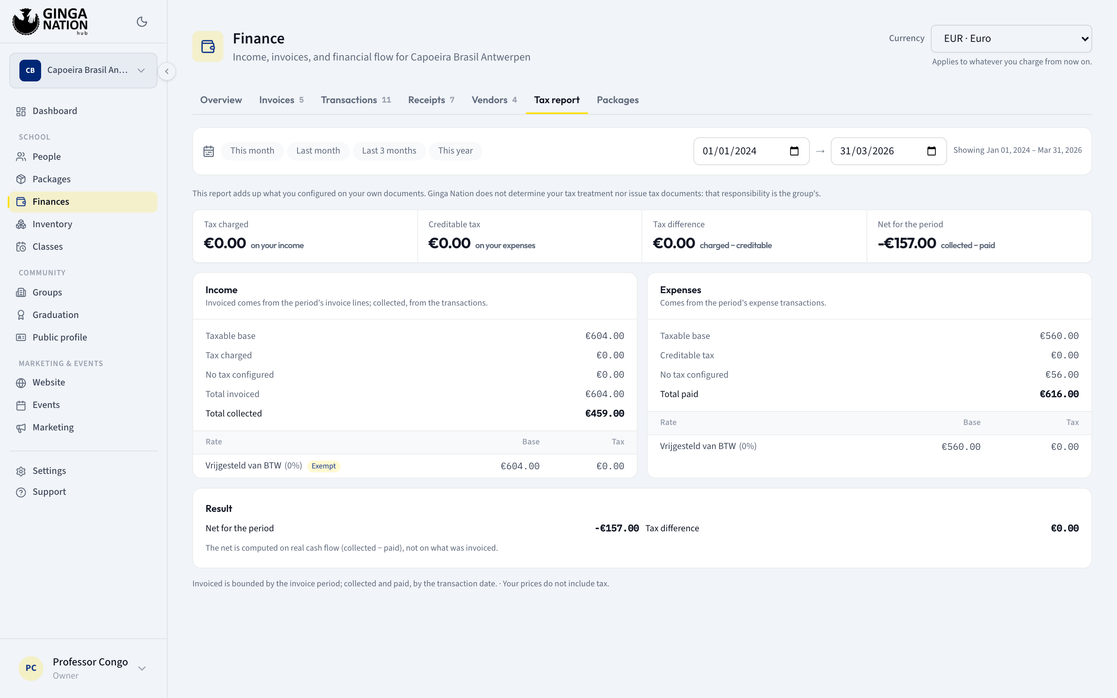Open Groups under Community
Viewport: 1117px width, 698px height.
click(83, 292)
